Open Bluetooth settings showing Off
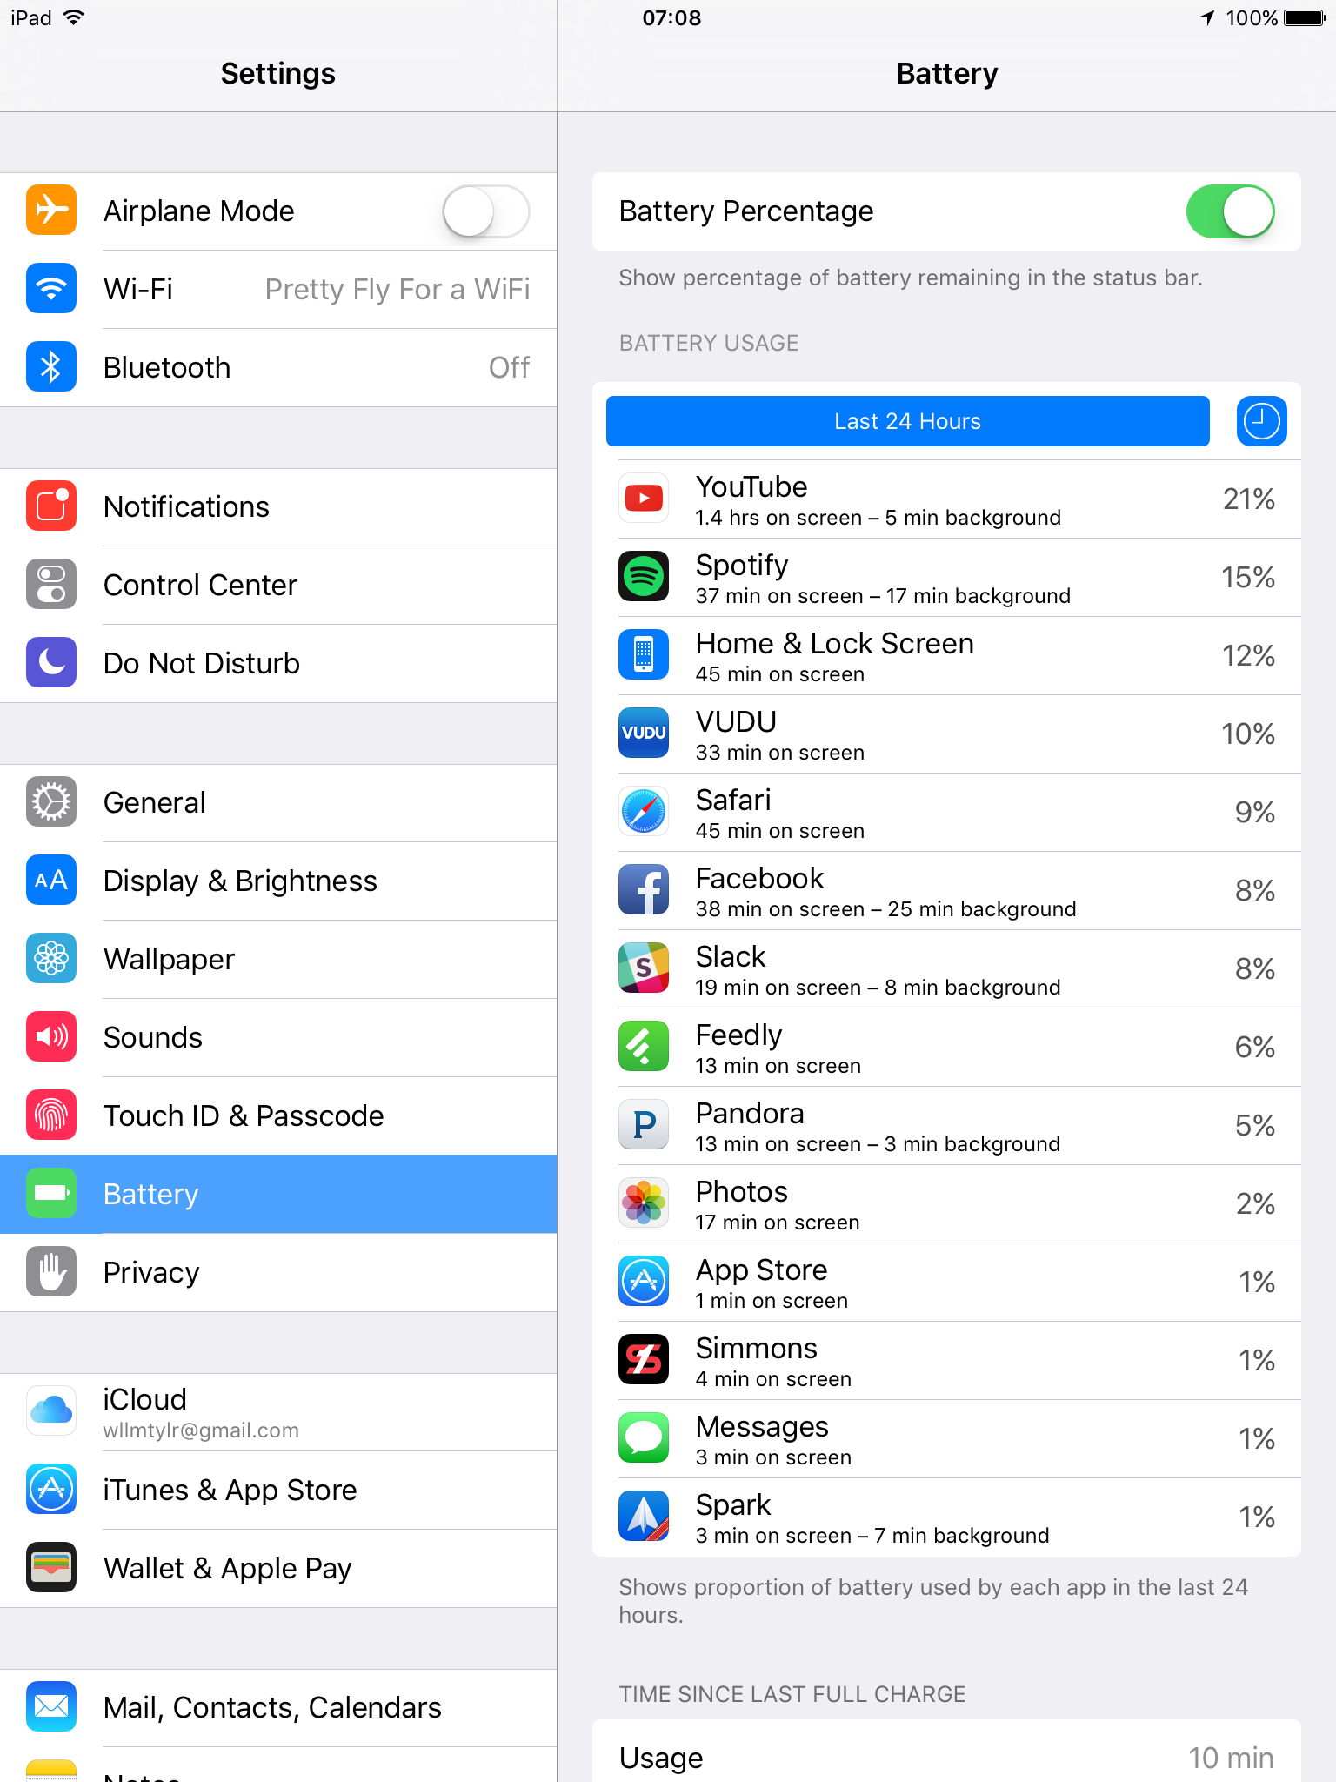This screenshot has width=1336, height=1782. [x=278, y=368]
